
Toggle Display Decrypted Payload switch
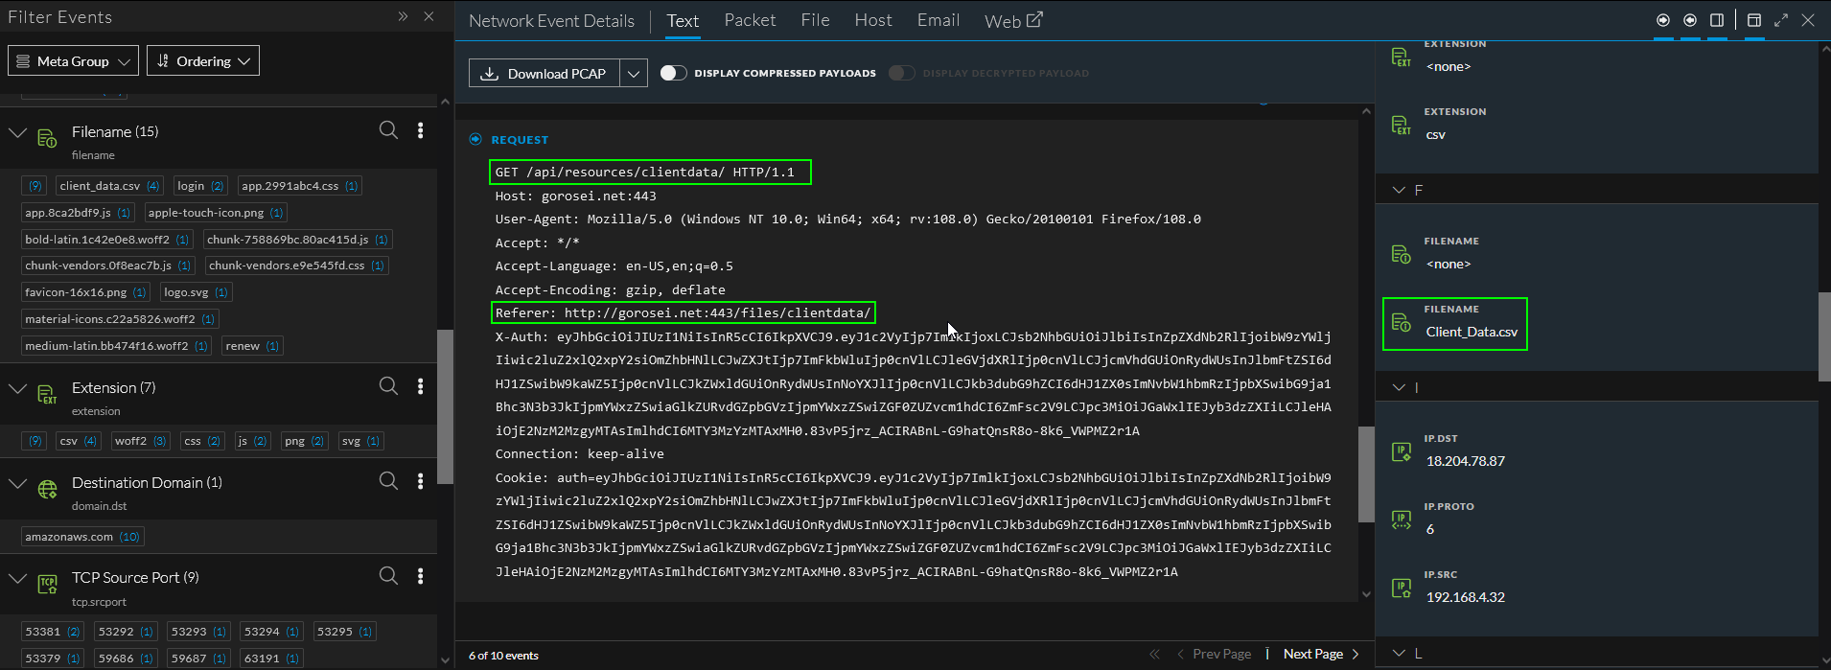pyautogui.click(x=901, y=73)
